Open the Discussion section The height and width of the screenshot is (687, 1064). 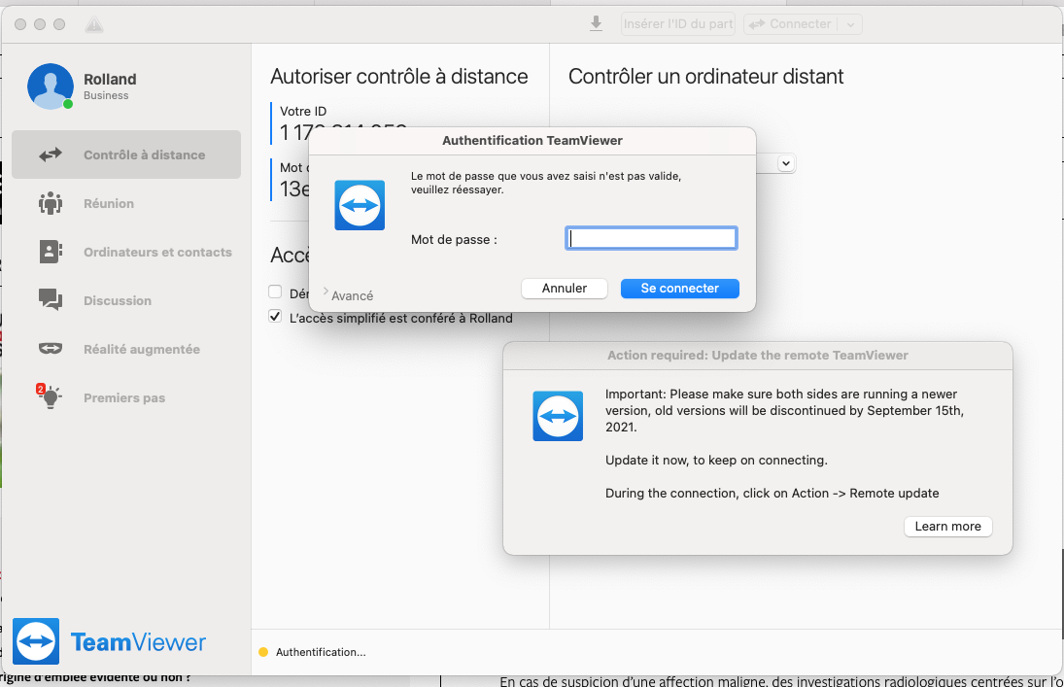[x=126, y=300]
